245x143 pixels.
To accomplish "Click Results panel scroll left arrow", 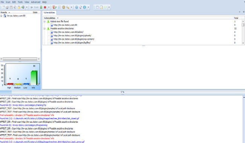I will 1,59.
